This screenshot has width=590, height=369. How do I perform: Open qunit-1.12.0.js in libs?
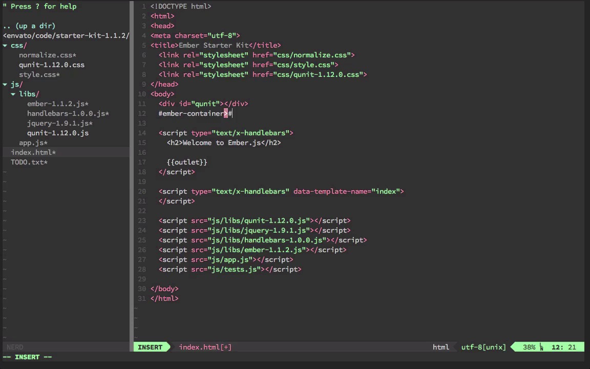[x=58, y=133]
